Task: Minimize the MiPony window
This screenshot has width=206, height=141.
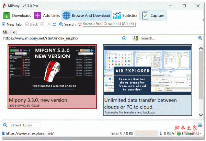Action: click(170, 6)
